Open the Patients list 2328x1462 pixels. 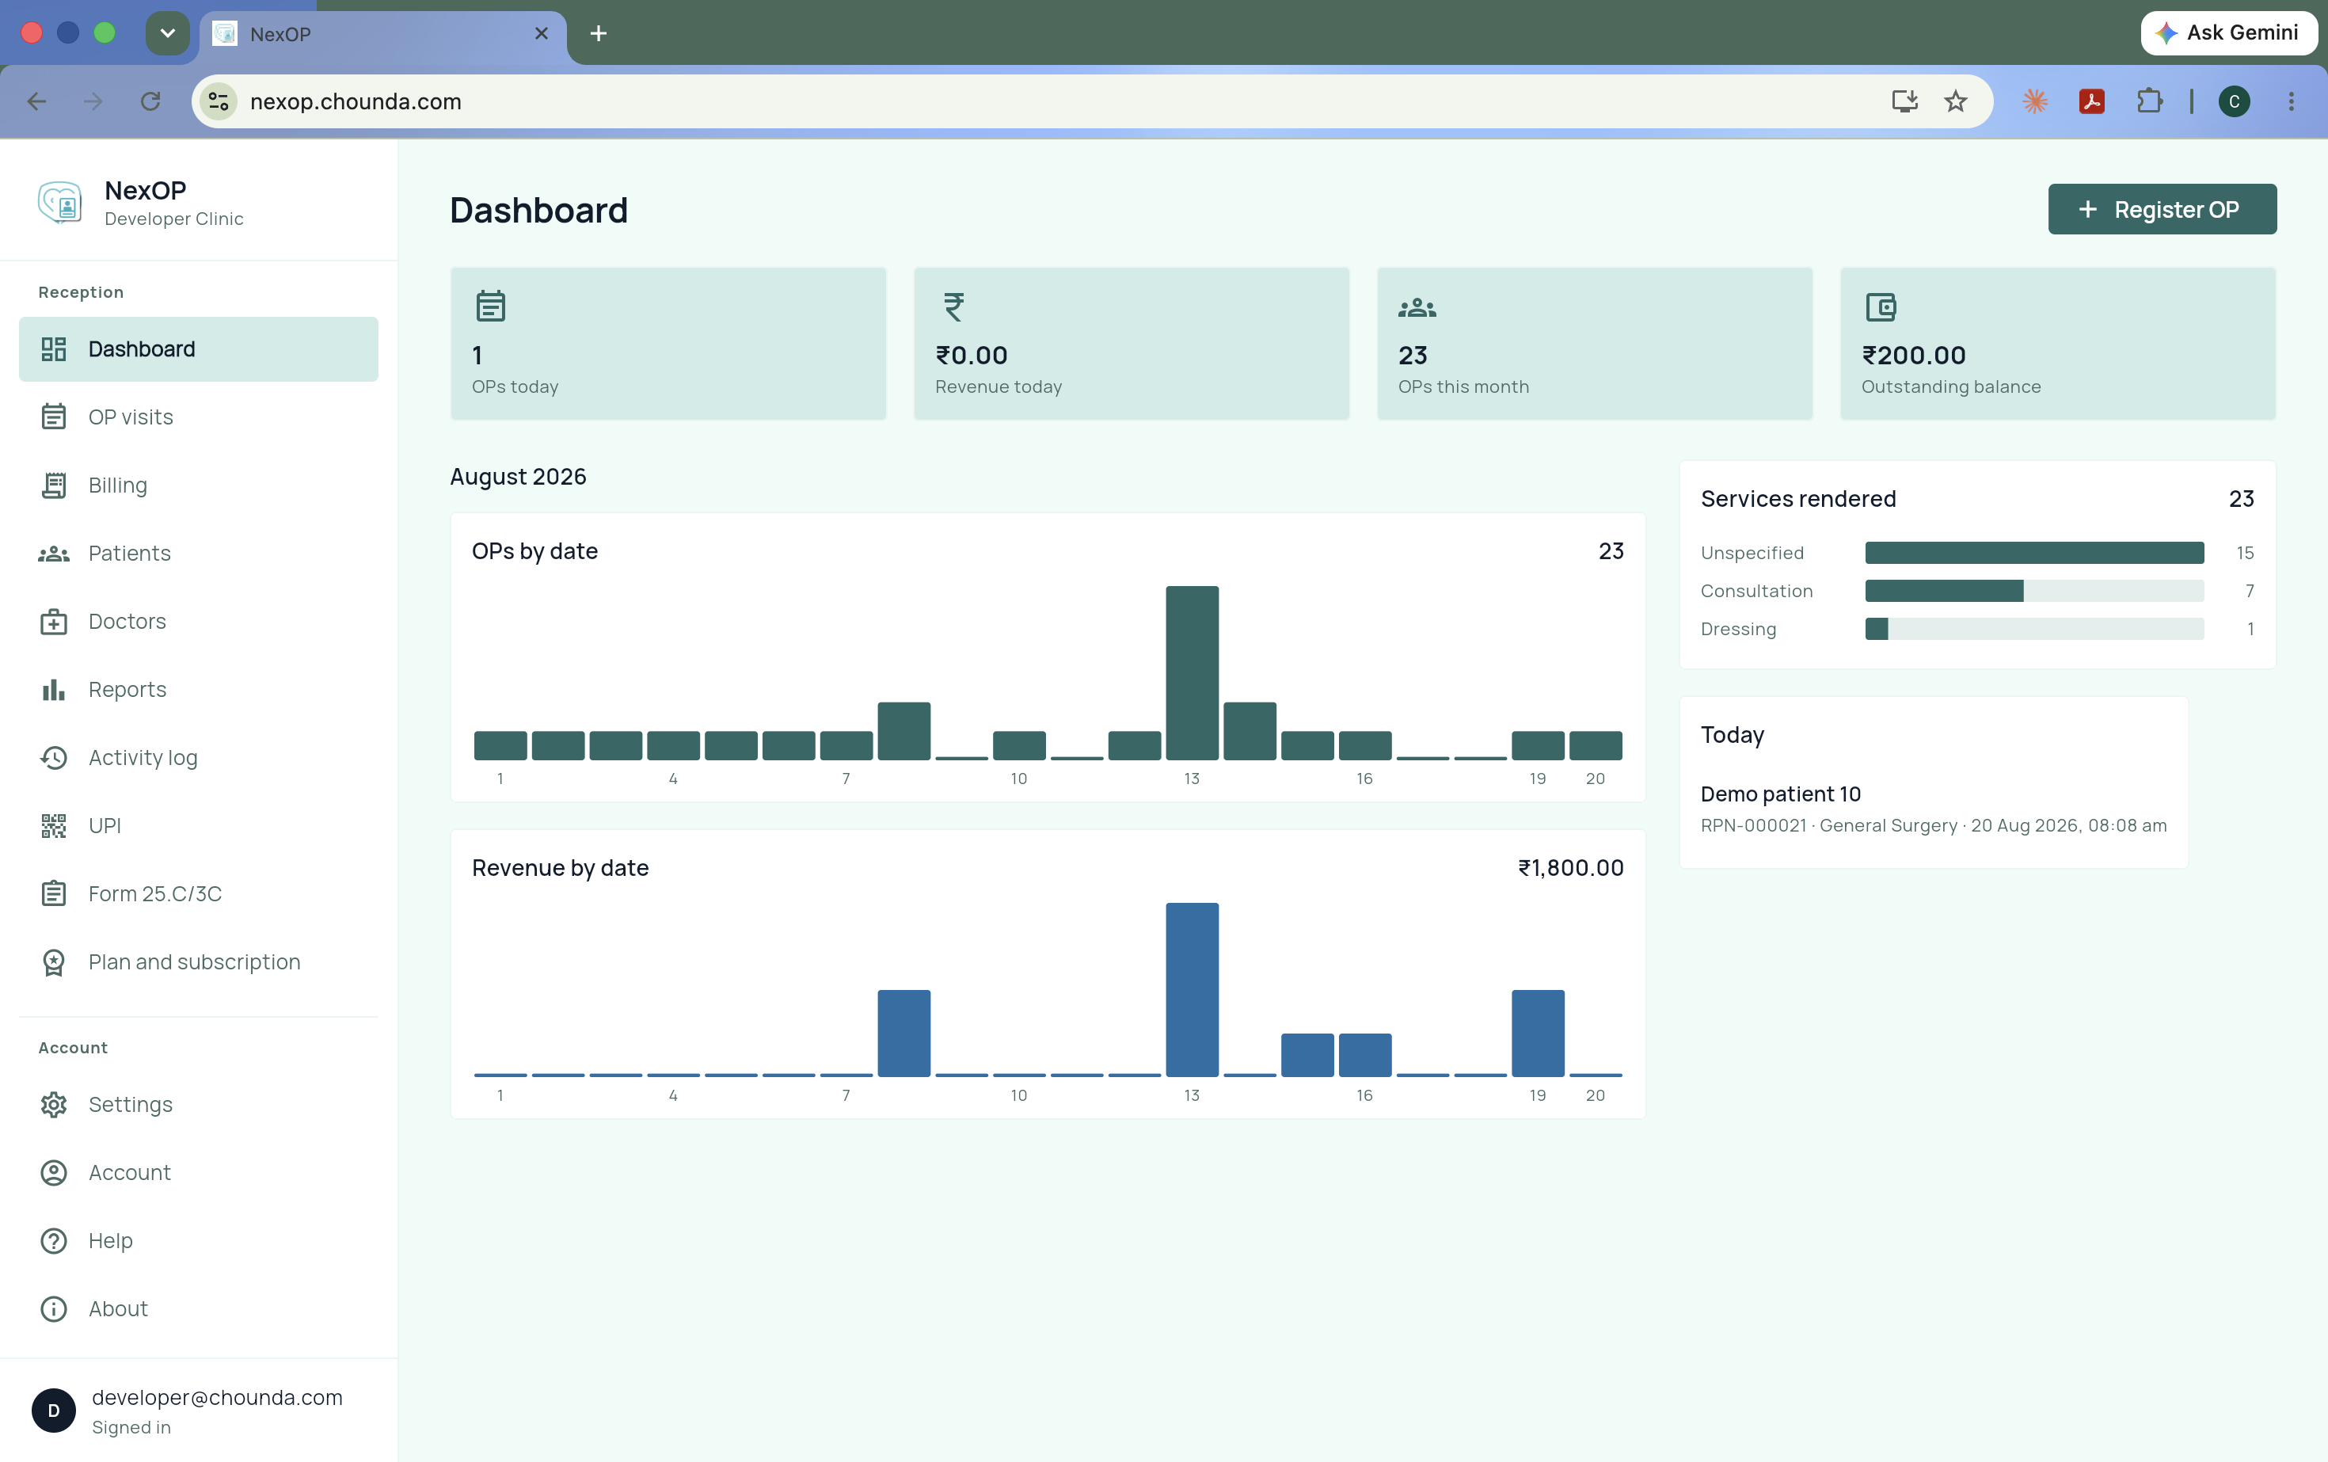(198, 553)
